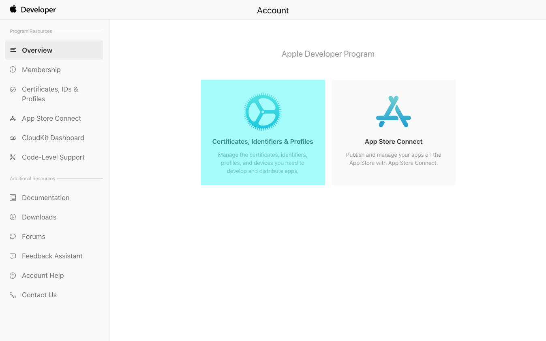Click the Account page title

pos(273,11)
